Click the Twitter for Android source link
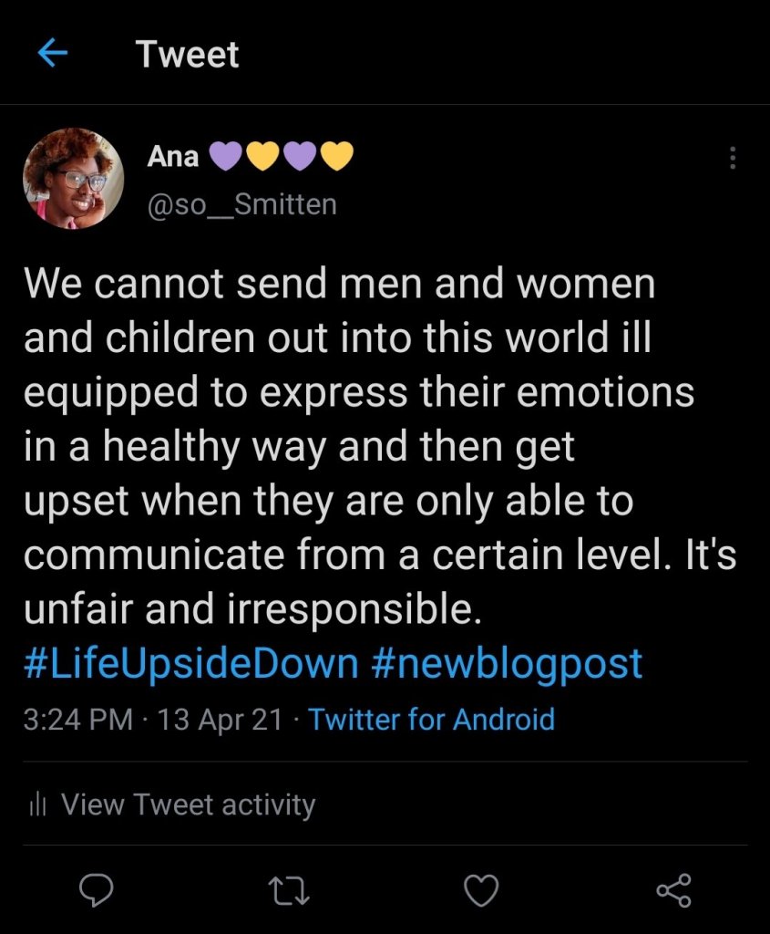Image resolution: width=770 pixels, height=934 pixels. [x=431, y=719]
